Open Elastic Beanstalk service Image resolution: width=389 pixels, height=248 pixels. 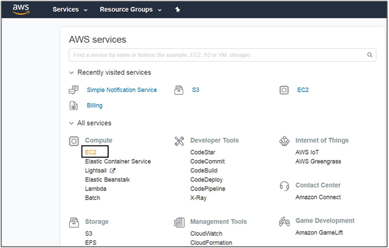pos(107,180)
